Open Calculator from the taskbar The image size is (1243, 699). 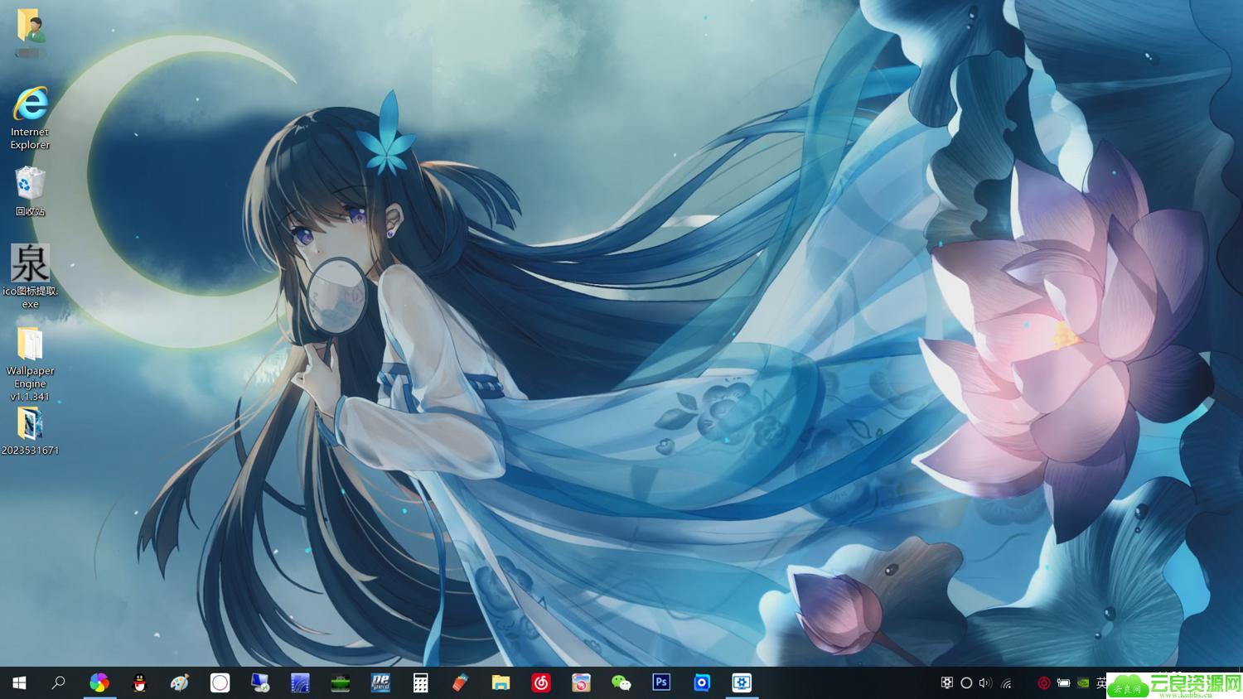(x=421, y=682)
